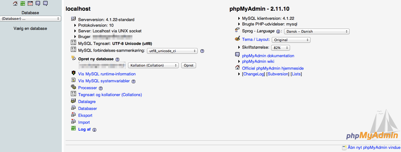Click the MySQL Tegnsæt charset icon
Image resolution: width=401 pixels, height=152 pixels.
click(x=73, y=43)
